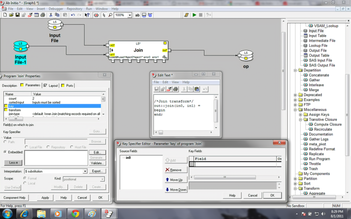This screenshot has height=219, width=351.
Task: Click Validate button in Join Properties
Action: tap(97, 163)
